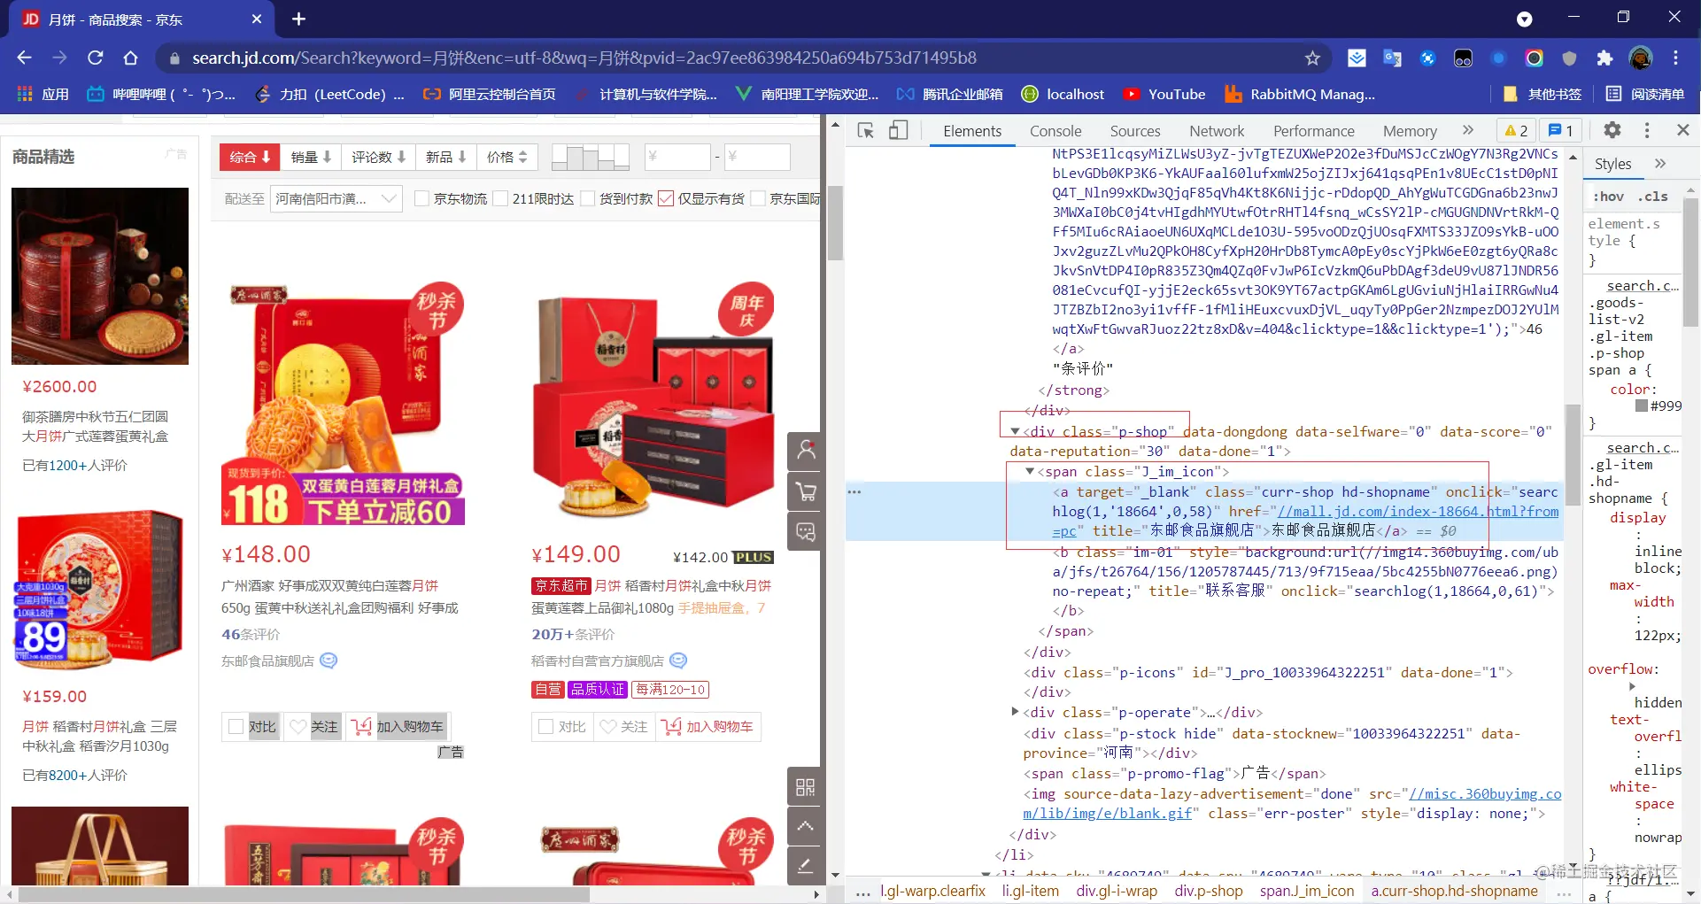Viewport: 1701px width, 904px height.
Task: Open the YouTube bookmark
Action: click(x=1164, y=94)
